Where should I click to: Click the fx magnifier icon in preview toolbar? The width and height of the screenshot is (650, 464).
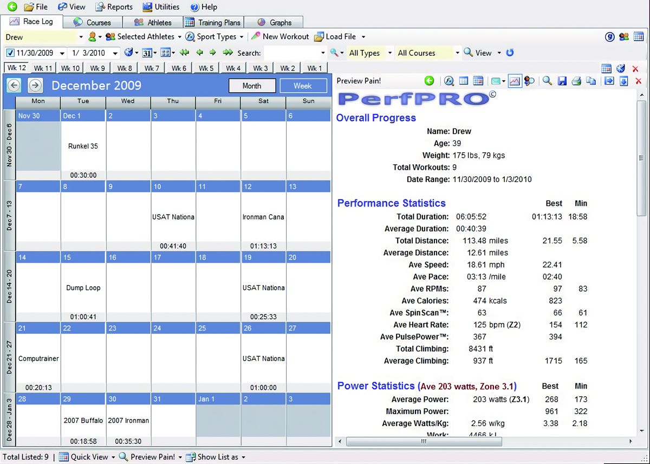pyautogui.click(x=449, y=81)
